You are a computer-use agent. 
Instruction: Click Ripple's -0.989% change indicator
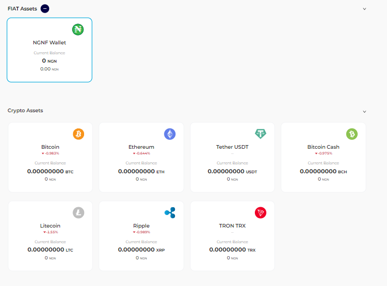pyautogui.click(x=142, y=232)
